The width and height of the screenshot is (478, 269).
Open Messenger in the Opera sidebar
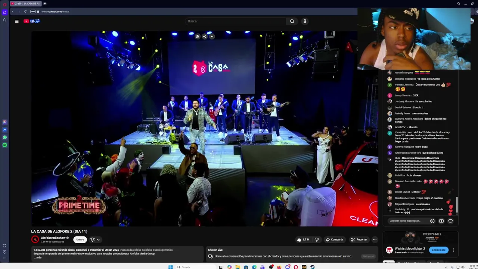pos(4,130)
